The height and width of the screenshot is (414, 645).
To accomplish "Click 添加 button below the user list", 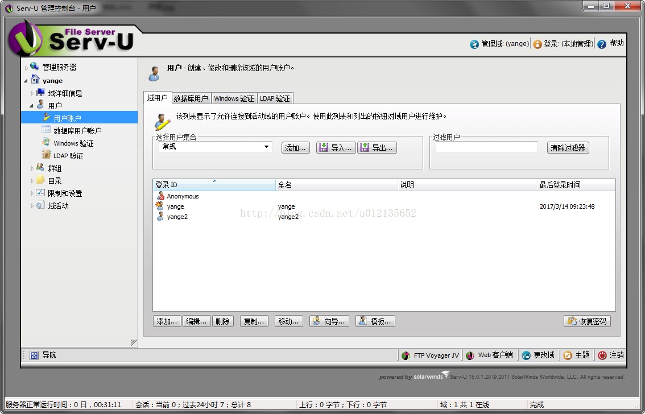I will (167, 321).
